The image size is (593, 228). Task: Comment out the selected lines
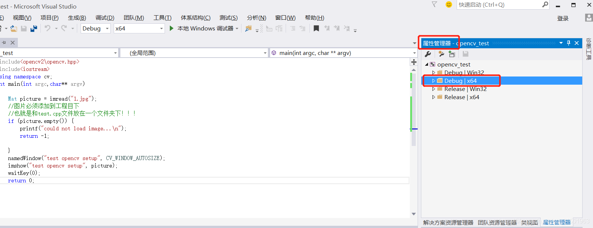(293, 28)
